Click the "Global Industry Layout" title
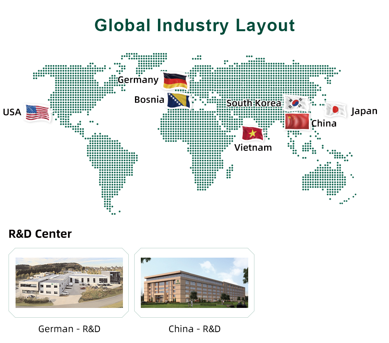This screenshot has height=343, width=389. coord(194,25)
